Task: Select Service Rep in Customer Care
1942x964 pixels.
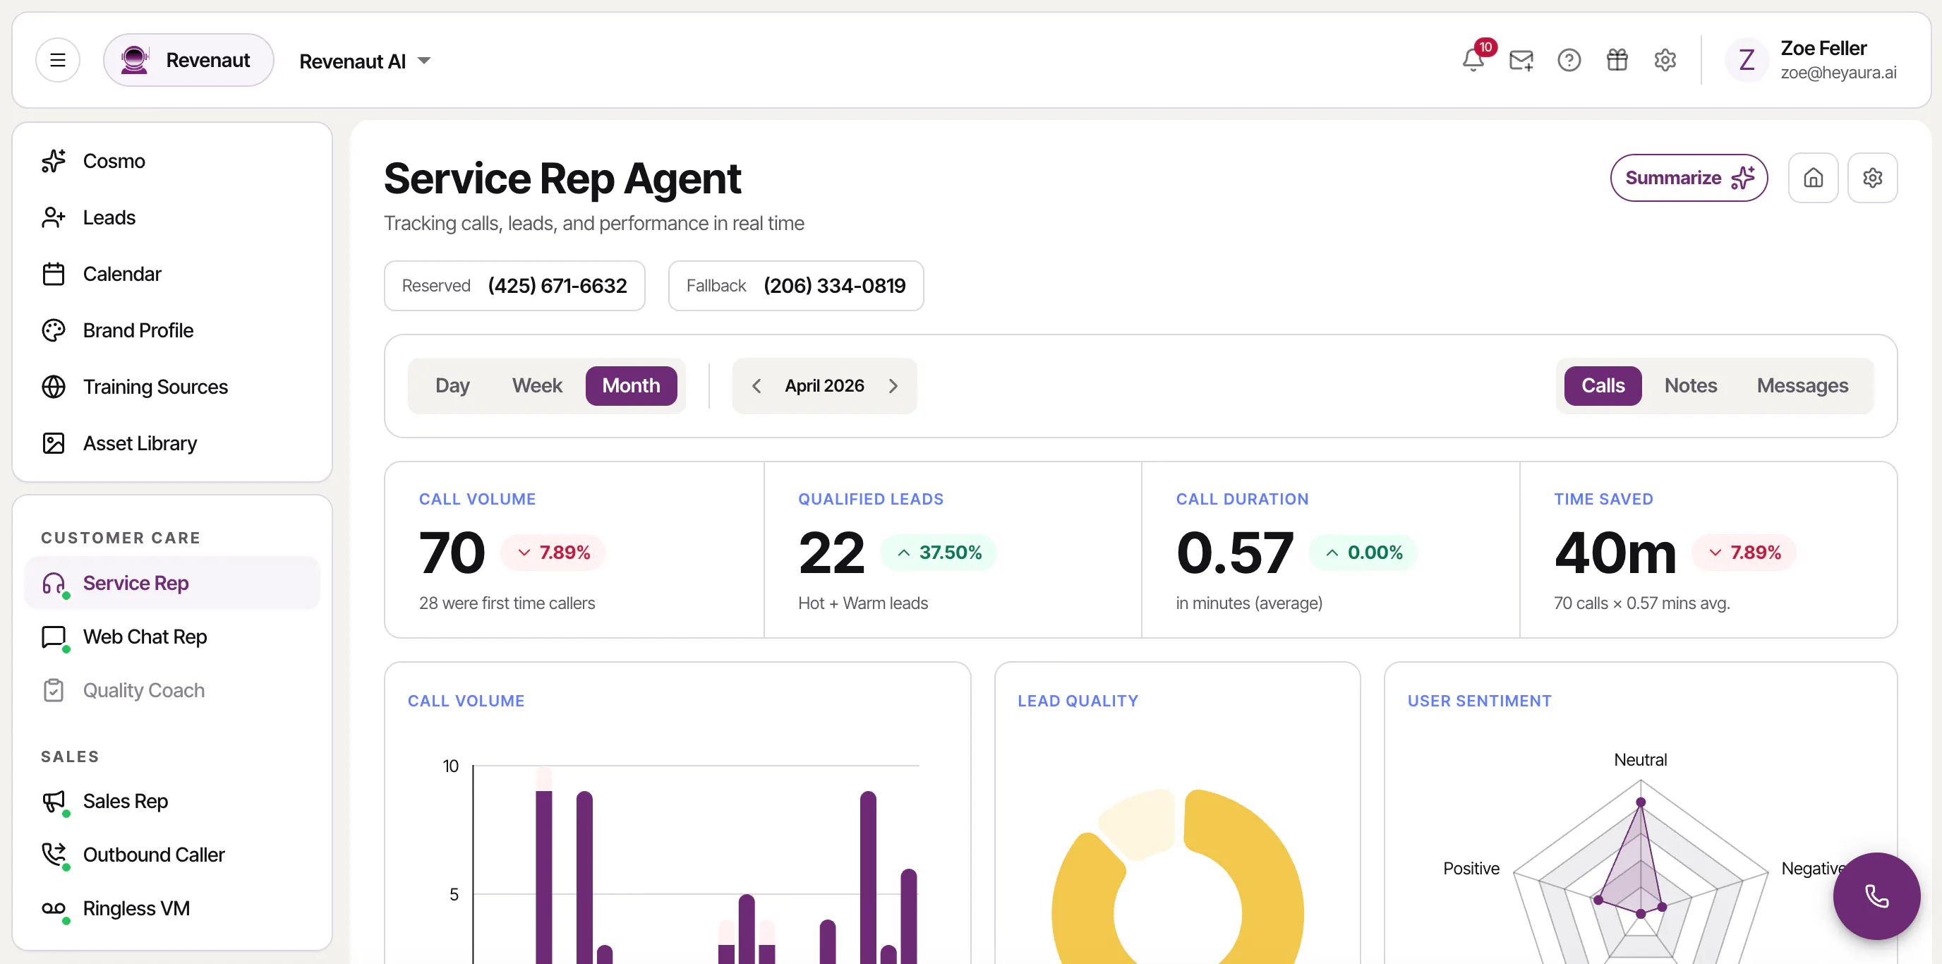Action: tap(172, 583)
